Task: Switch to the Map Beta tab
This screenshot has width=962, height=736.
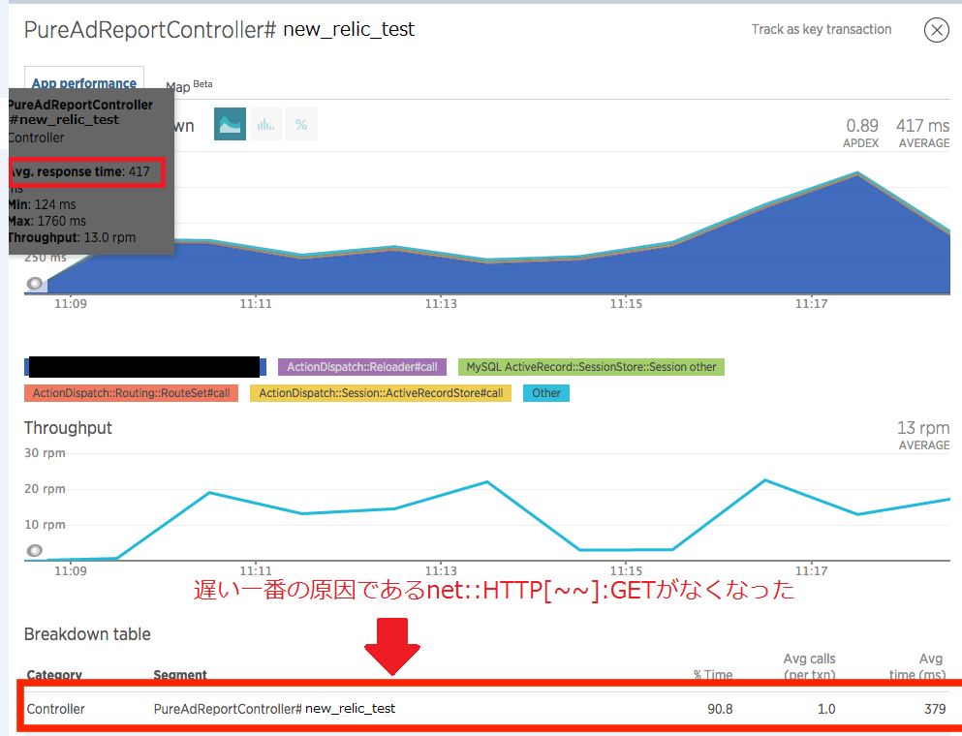Action: (x=188, y=86)
